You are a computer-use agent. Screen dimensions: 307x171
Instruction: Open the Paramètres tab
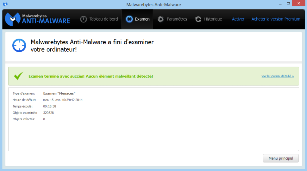[x=172, y=19]
